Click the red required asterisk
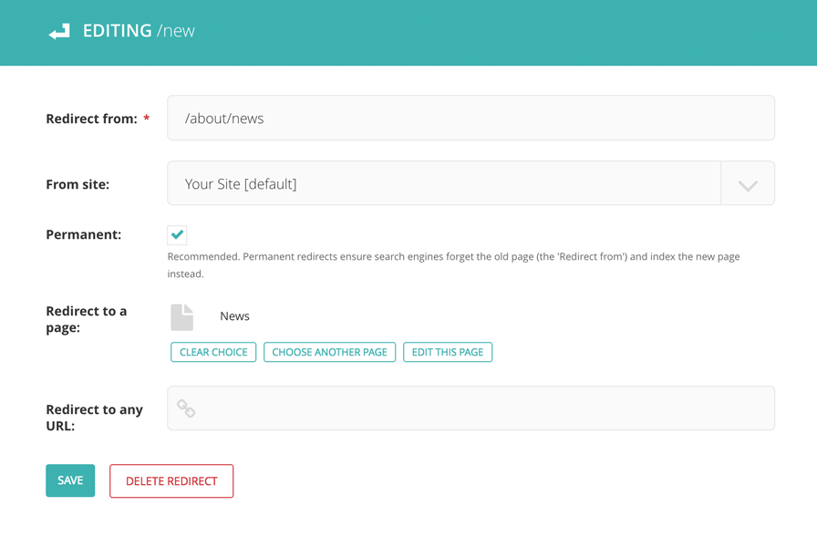Viewport: 817px width, 557px height. (x=147, y=119)
